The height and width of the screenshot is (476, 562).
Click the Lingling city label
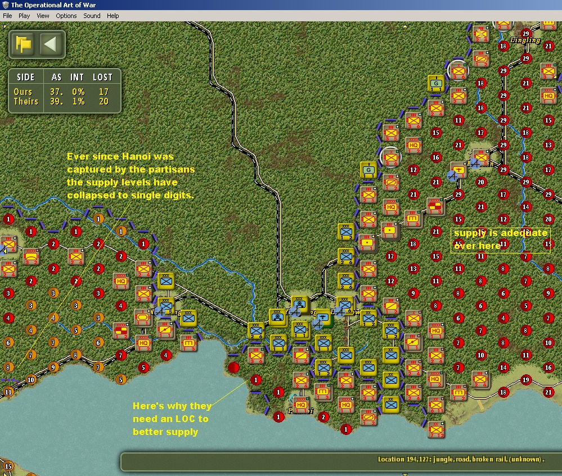[525, 40]
